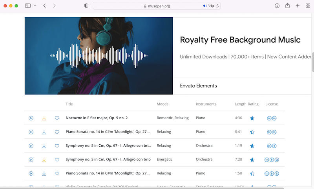Play the 8:41 Moonlight Piano Sonata track
The image size is (314, 189).
pos(31,132)
